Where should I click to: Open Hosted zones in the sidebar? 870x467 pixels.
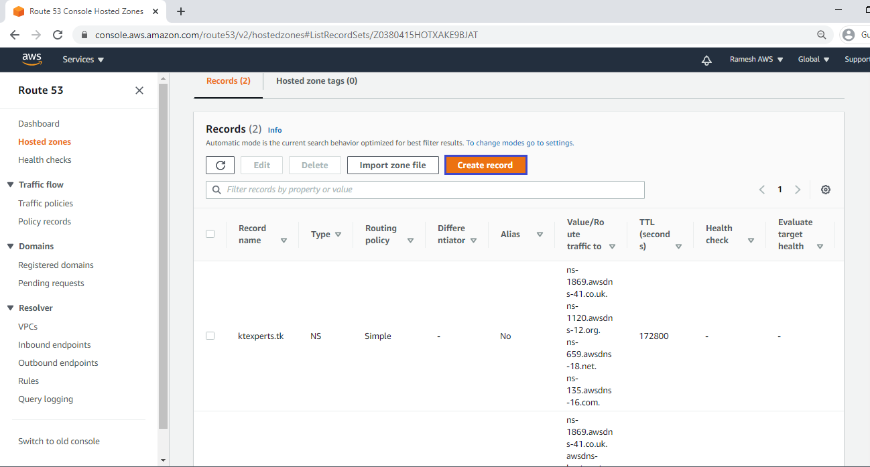click(x=44, y=142)
